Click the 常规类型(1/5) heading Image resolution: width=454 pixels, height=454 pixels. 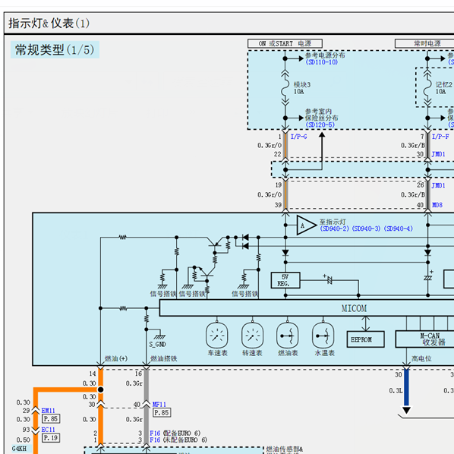click(55, 50)
